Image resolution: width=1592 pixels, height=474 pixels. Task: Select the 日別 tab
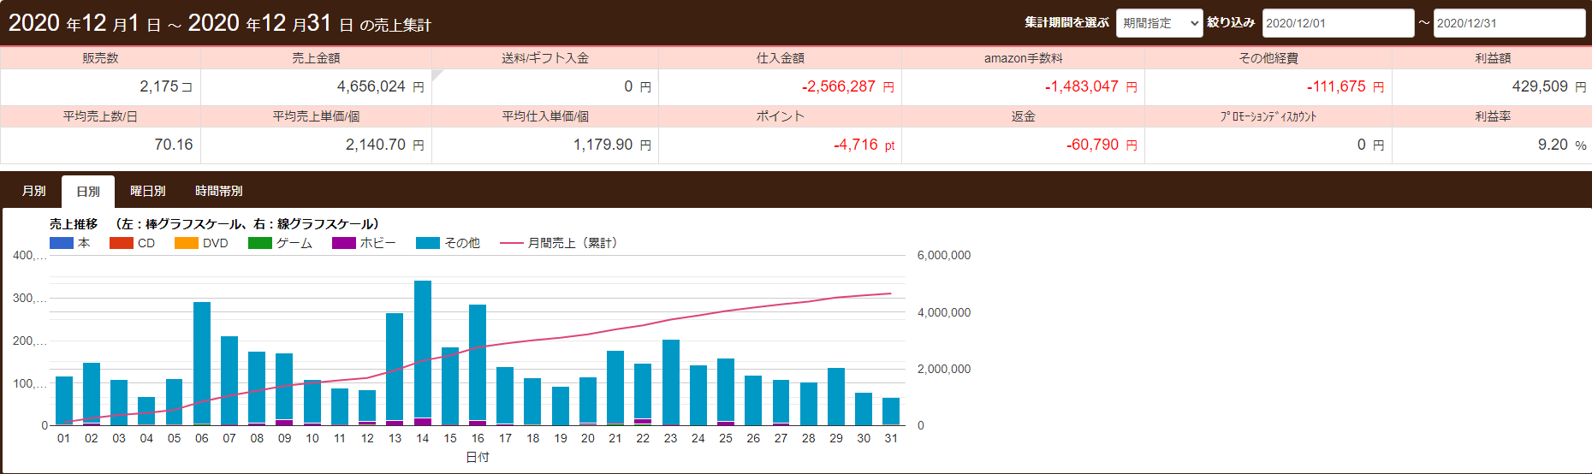88,192
